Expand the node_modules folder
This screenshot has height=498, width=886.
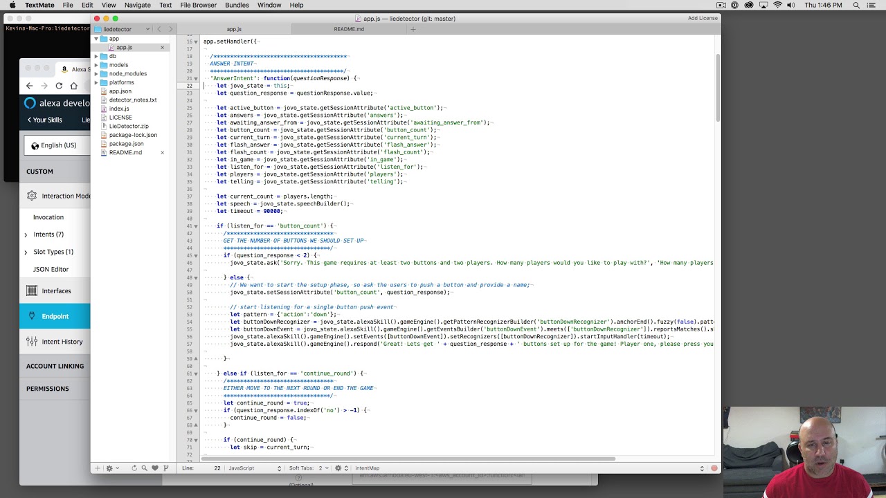[x=96, y=74]
